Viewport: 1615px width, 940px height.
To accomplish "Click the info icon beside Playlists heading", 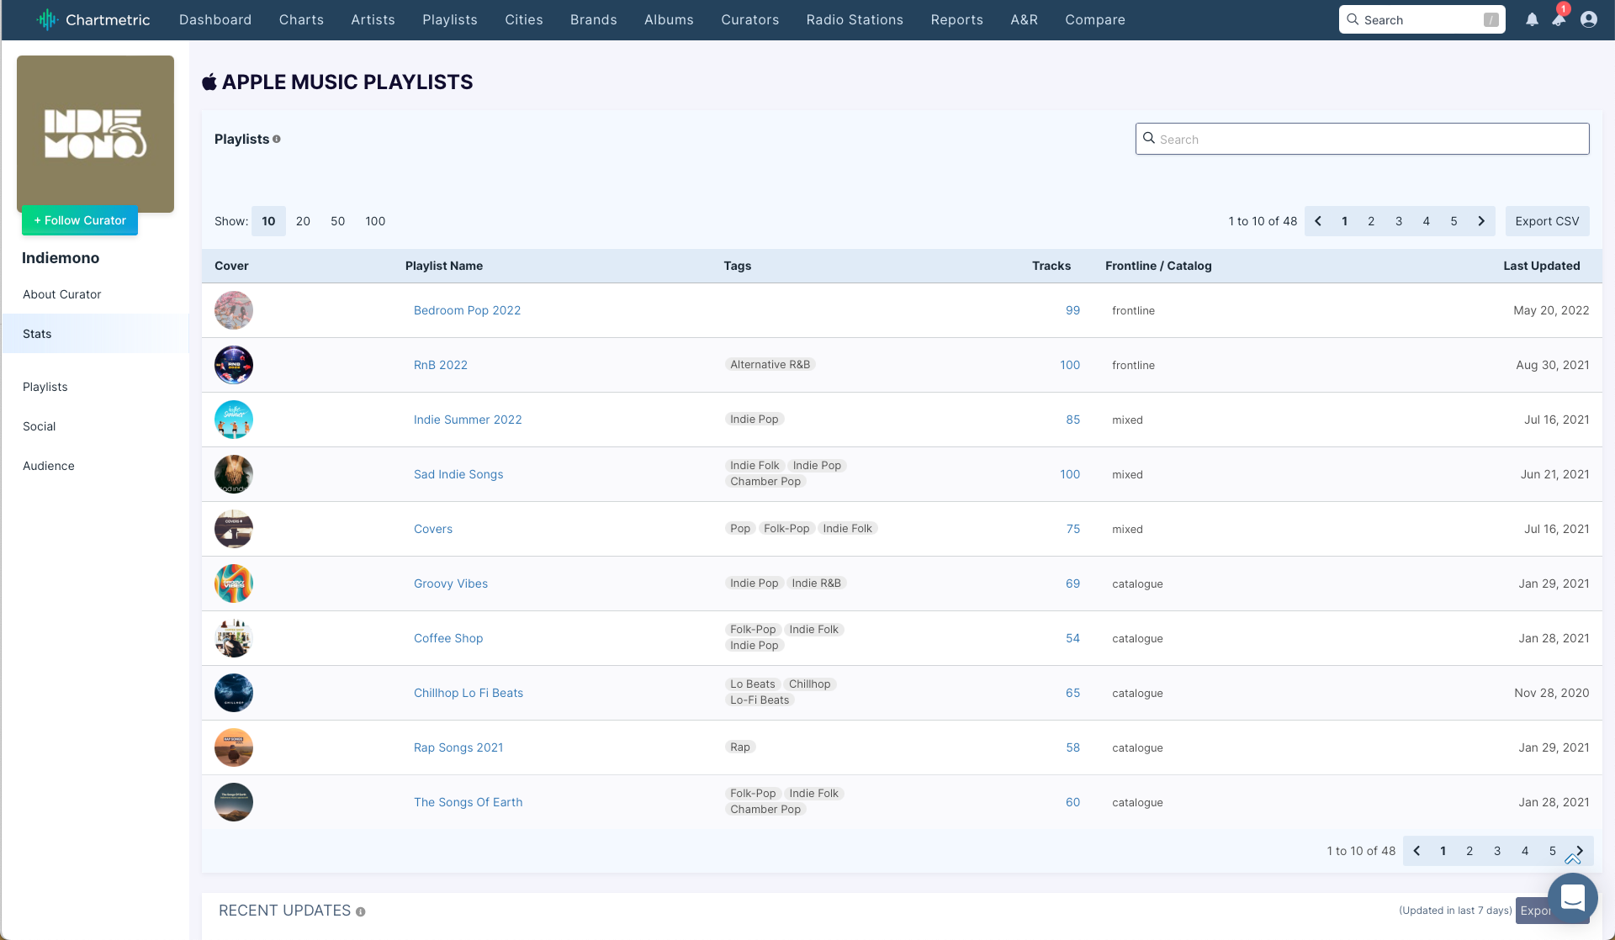I will (277, 140).
